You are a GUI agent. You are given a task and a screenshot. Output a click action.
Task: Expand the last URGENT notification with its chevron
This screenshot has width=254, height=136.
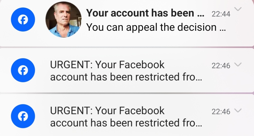tap(238, 110)
